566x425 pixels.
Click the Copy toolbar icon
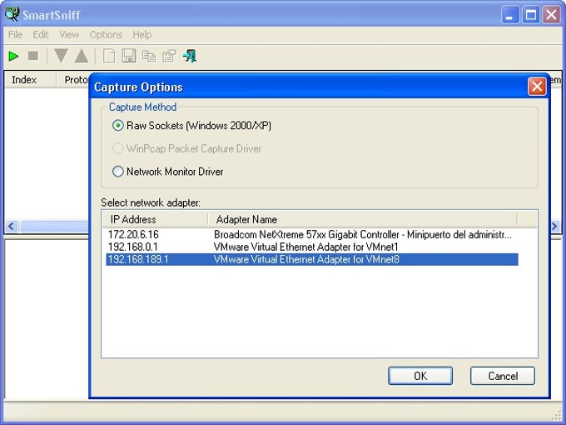[149, 56]
